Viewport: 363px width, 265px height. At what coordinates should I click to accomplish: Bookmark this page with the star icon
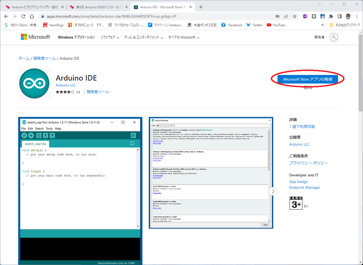(295, 16)
